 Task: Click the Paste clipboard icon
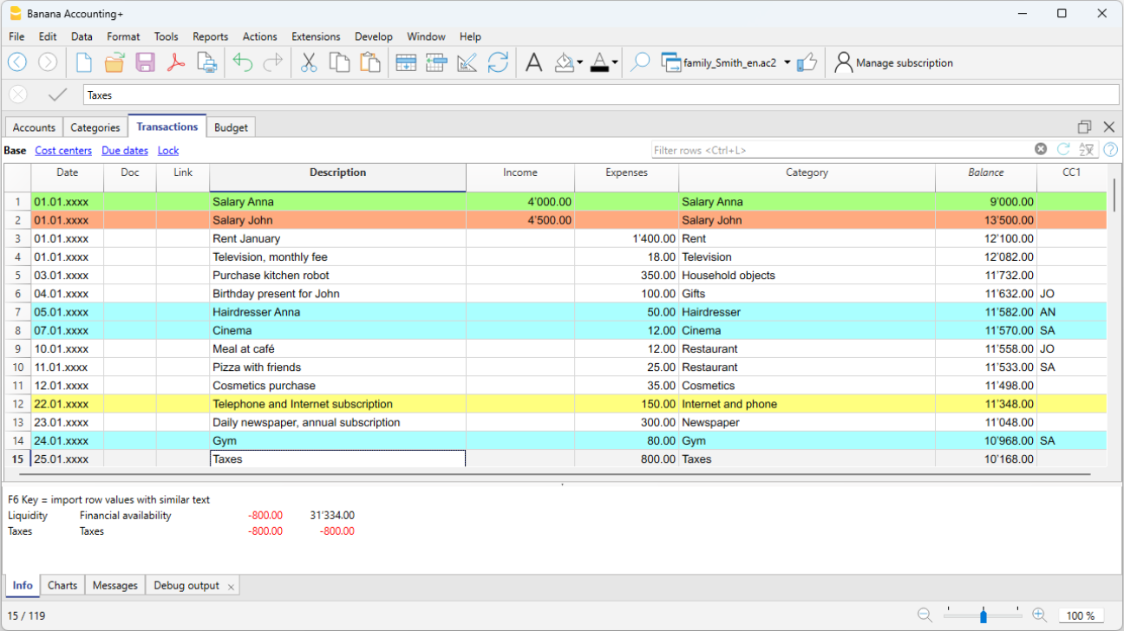370,62
